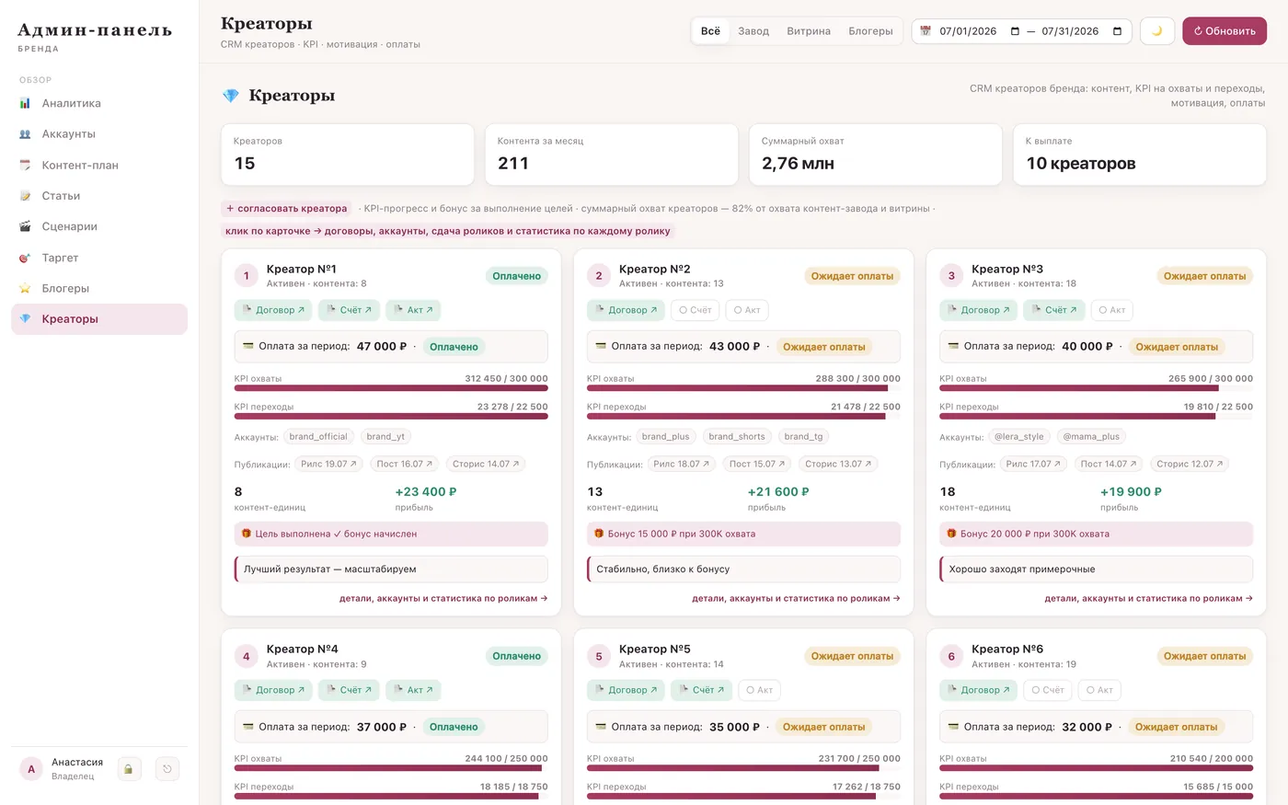The image size is (1288, 805).
Task: Open Счёт document of Креатор №1
Action: 349,310
